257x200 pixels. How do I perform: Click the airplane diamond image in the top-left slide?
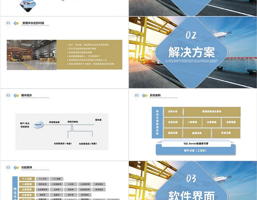[x=28, y=5]
